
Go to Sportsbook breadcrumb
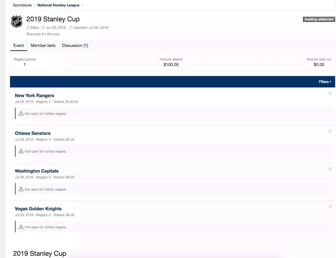[x=23, y=5]
